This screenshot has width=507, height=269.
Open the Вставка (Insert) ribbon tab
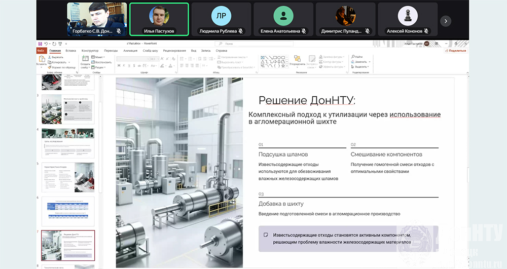click(71, 51)
